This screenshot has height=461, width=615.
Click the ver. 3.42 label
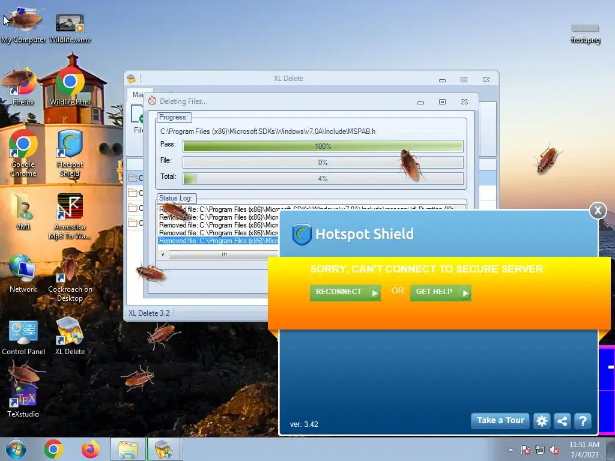[304, 424]
